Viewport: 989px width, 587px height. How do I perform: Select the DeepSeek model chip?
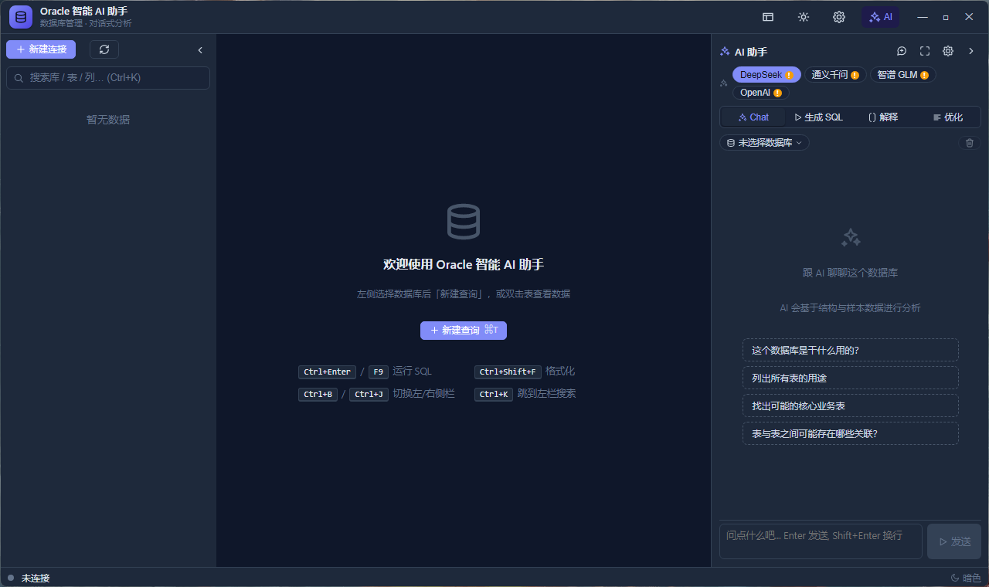click(x=766, y=75)
